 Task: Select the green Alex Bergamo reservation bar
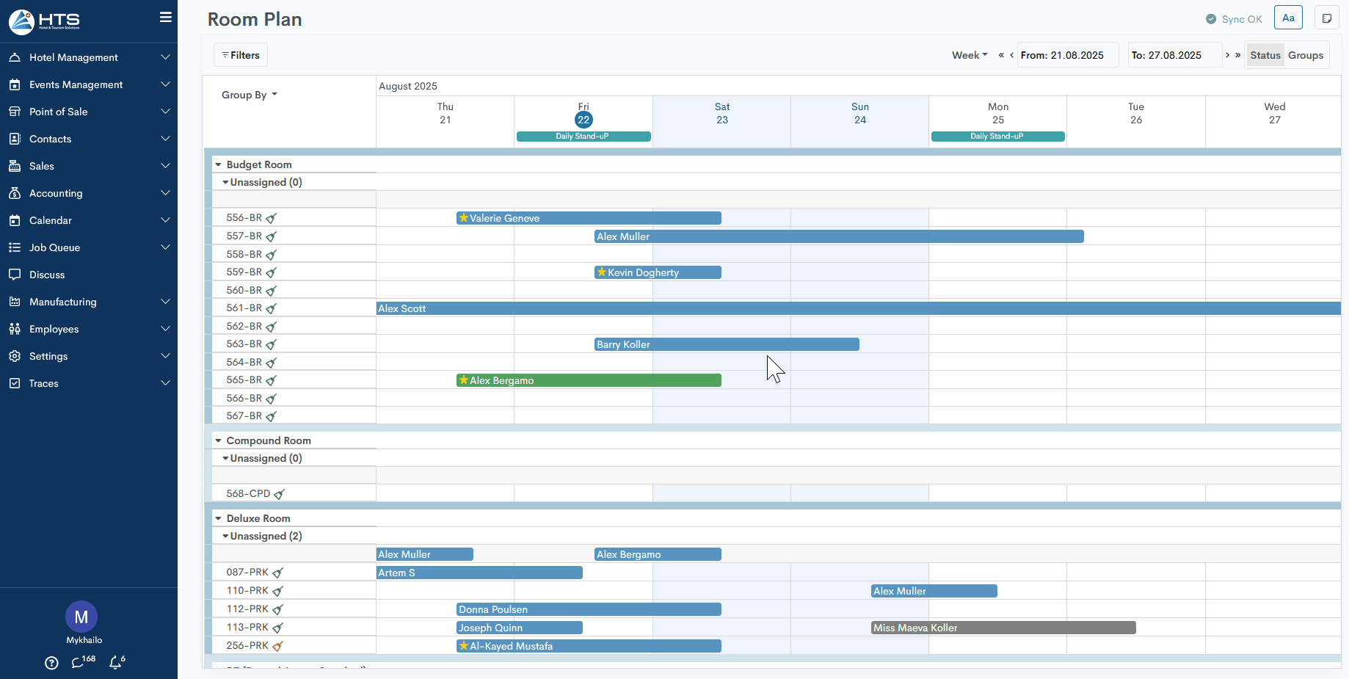click(x=589, y=380)
